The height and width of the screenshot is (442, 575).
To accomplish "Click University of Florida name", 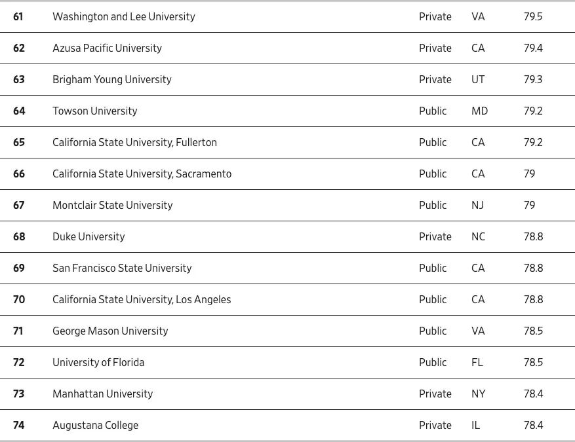I will click(98, 363).
